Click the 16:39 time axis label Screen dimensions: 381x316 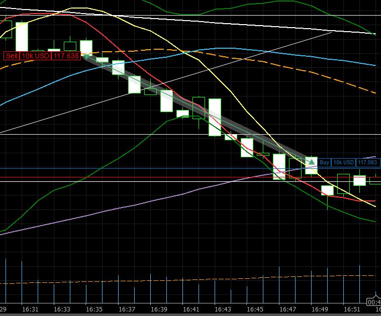pyautogui.click(x=159, y=309)
